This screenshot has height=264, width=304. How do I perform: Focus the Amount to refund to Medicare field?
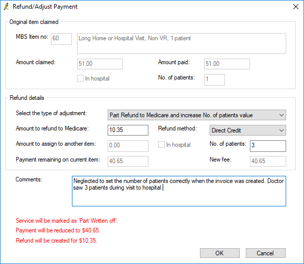point(128,130)
